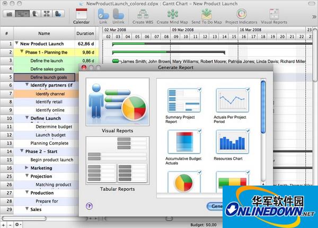Click the minus remove-row button at bottom left
Image resolution: width=318 pixels, height=228 pixels.
pos(10,225)
